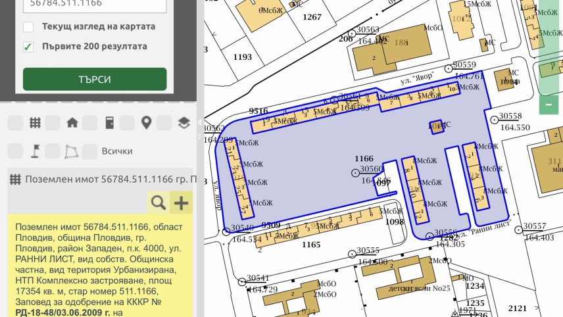Tick the checkbox before the flag icon
This screenshot has width=563, height=317.
point(15,151)
